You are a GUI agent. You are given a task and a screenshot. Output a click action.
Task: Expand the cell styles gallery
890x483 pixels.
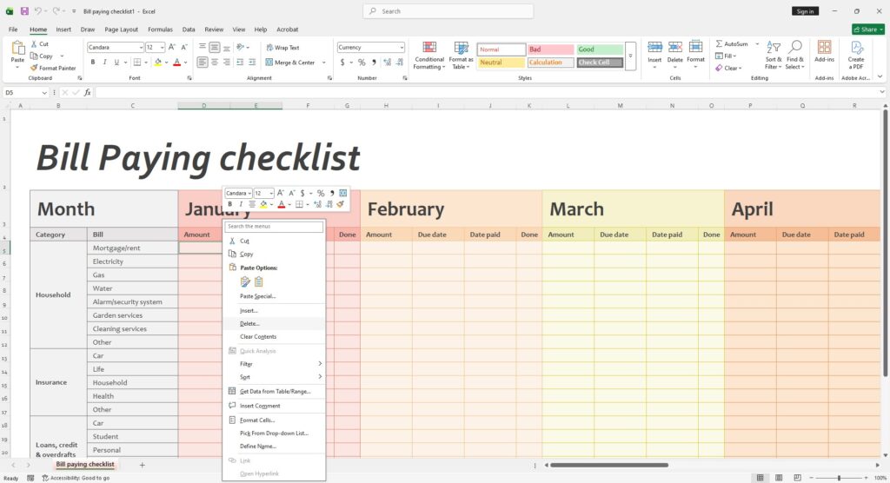point(630,56)
